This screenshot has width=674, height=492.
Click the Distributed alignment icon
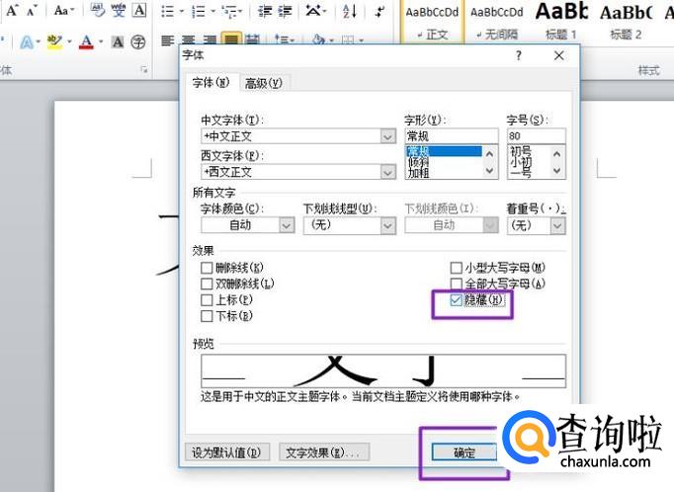click(x=252, y=40)
